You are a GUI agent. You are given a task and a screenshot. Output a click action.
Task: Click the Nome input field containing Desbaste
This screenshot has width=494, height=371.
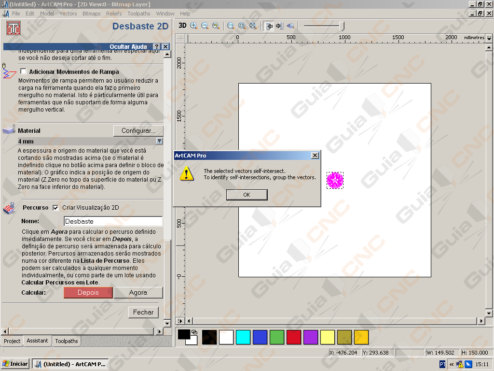point(113,221)
